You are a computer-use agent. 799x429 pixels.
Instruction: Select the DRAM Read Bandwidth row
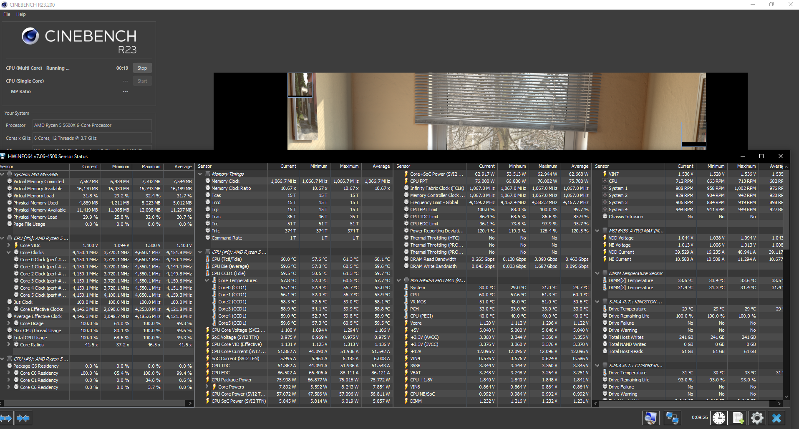pyautogui.click(x=492, y=259)
